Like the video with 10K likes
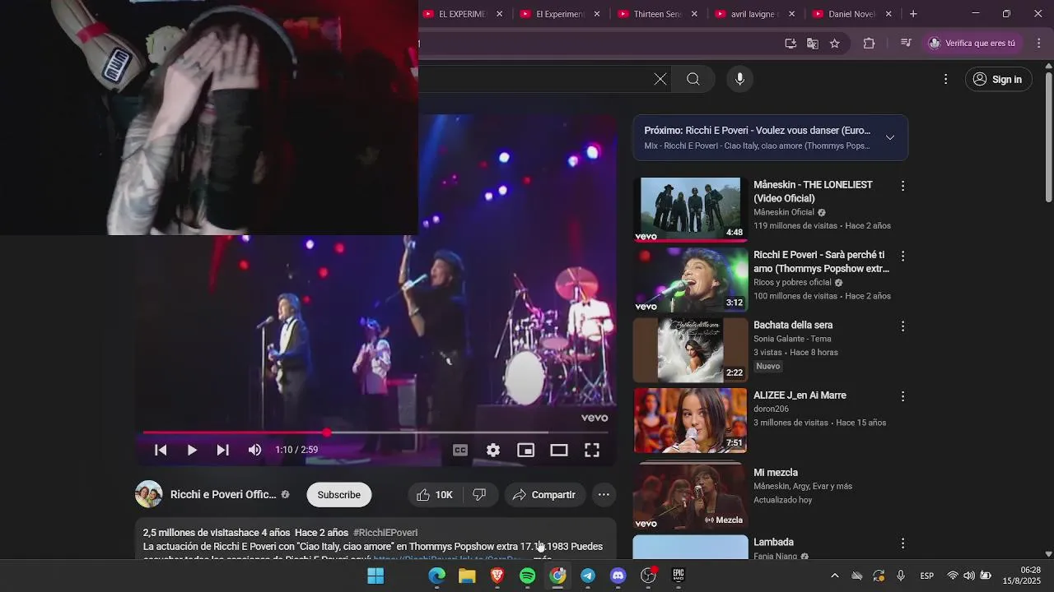Screen dimensions: 1054x592 pyautogui.click(x=435, y=495)
